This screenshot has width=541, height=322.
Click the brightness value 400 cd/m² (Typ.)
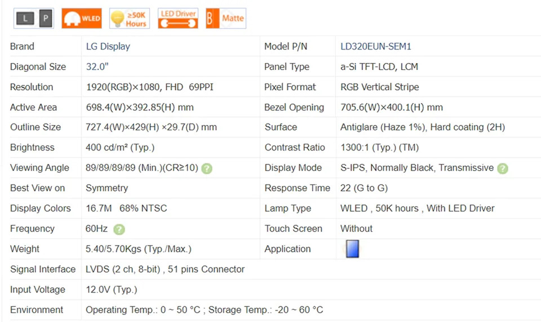pyautogui.click(x=120, y=147)
